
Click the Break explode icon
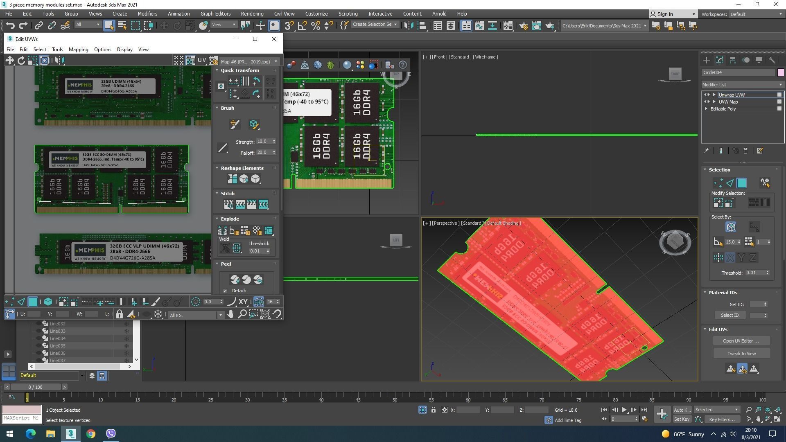(x=222, y=230)
